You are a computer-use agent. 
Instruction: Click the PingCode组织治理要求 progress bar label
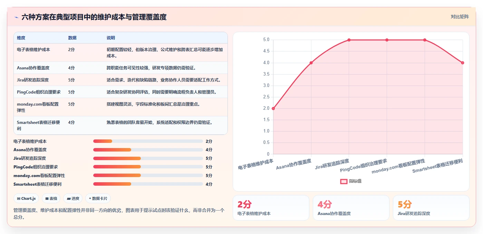[36, 167]
